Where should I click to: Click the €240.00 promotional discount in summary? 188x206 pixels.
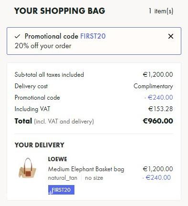158,97
